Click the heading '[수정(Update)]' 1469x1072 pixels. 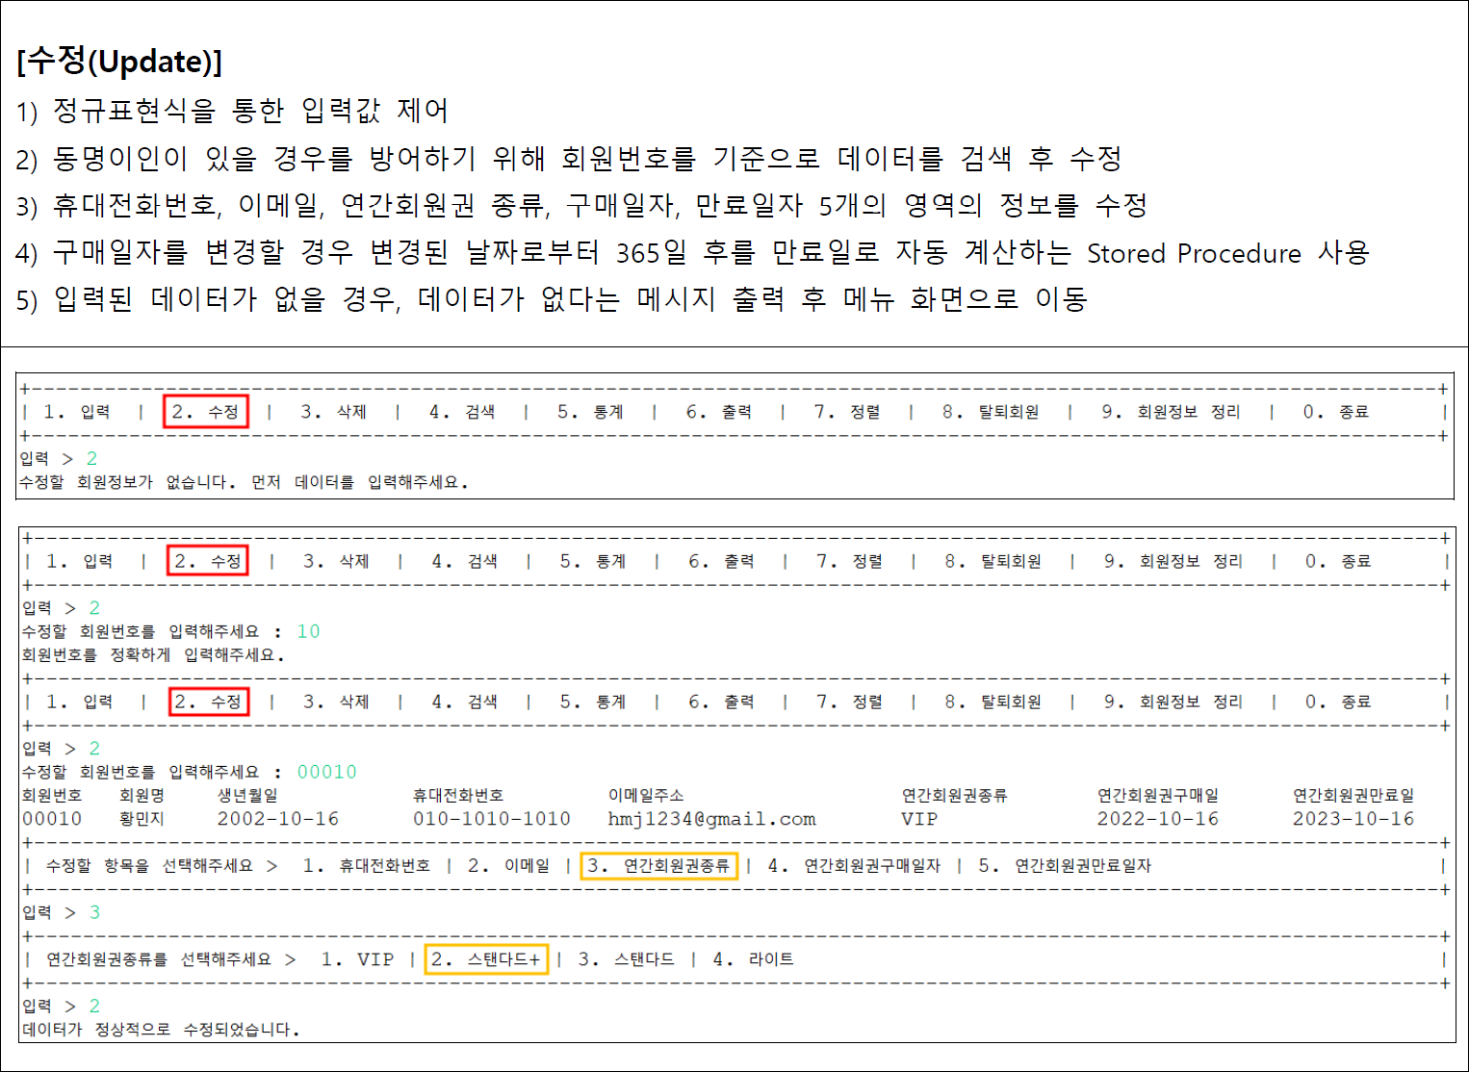pos(119,61)
